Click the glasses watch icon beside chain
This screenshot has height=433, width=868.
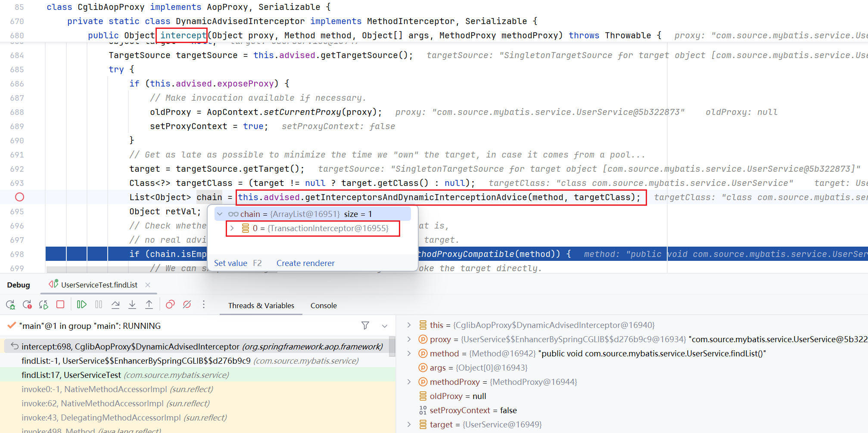(x=233, y=214)
